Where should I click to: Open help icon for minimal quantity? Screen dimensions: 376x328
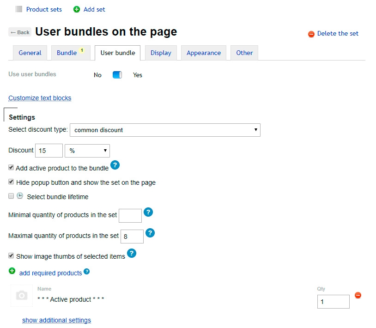tap(148, 213)
